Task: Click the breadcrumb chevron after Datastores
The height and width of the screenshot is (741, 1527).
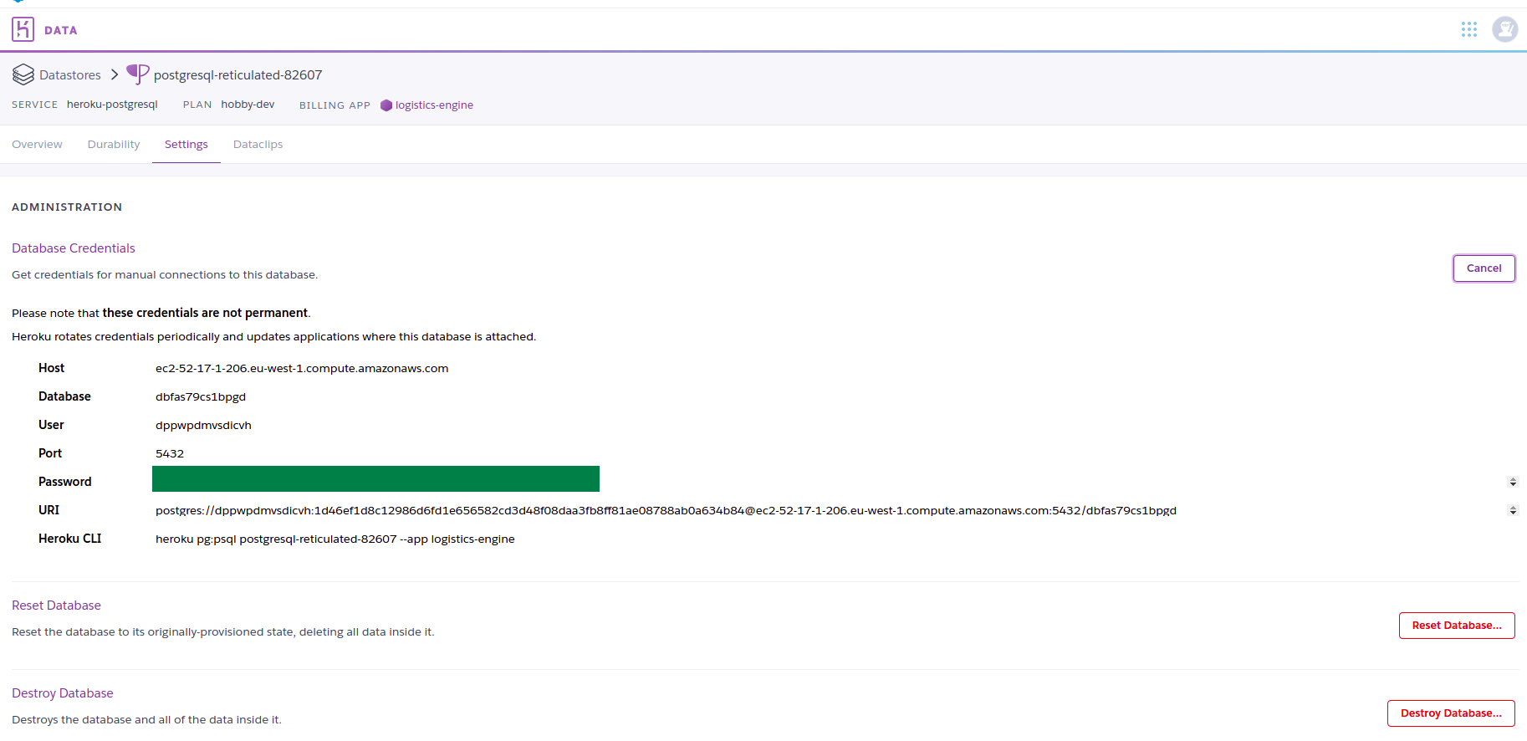Action: [115, 74]
